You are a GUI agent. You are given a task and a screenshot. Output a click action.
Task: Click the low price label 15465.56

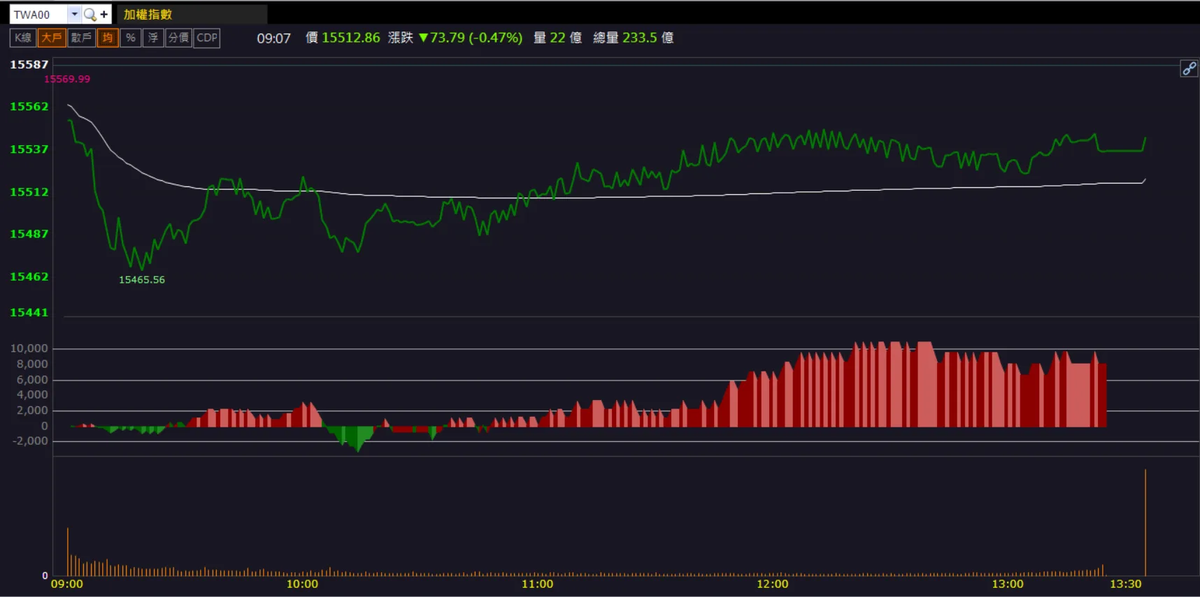tap(142, 279)
